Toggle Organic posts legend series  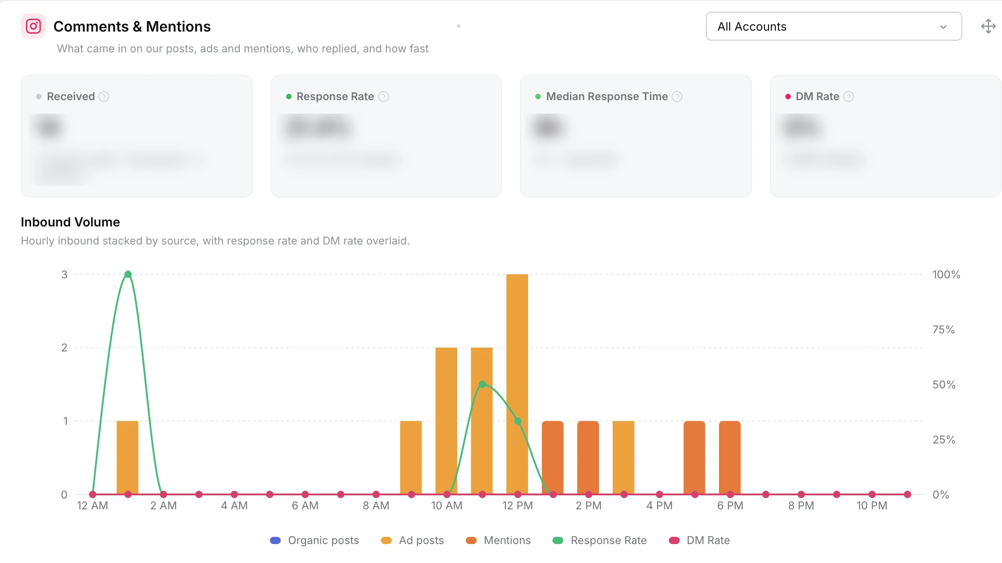(314, 540)
